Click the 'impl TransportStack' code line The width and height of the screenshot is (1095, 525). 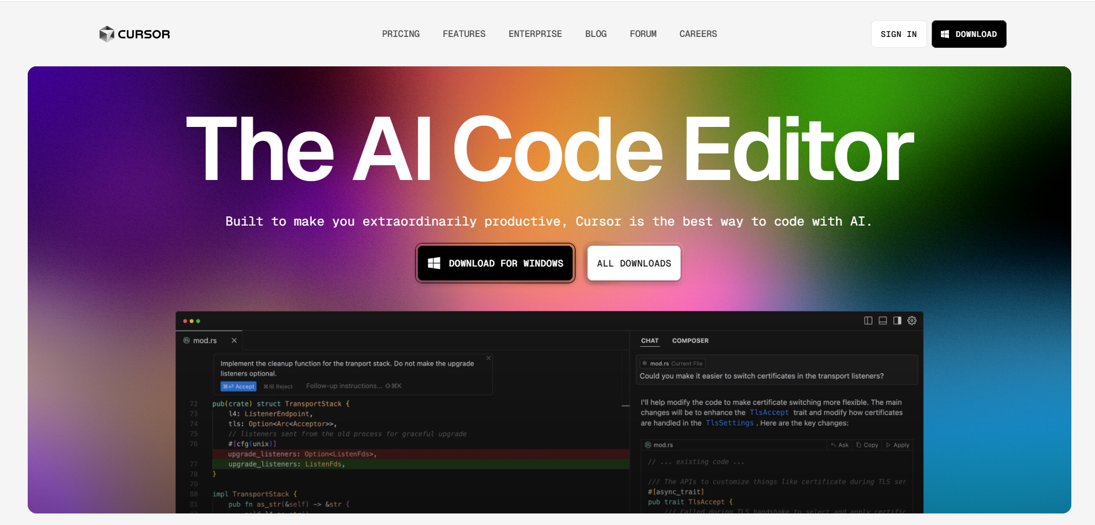[x=255, y=494]
